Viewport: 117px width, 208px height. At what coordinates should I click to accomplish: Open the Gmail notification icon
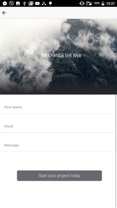pyautogui.click(x=31, y=3)
